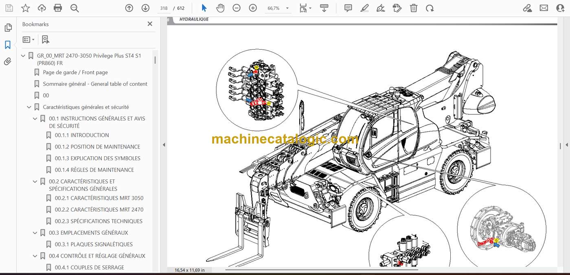570x275 pixels.
Task: Go to previous page arrow
Action: (129, 8)
